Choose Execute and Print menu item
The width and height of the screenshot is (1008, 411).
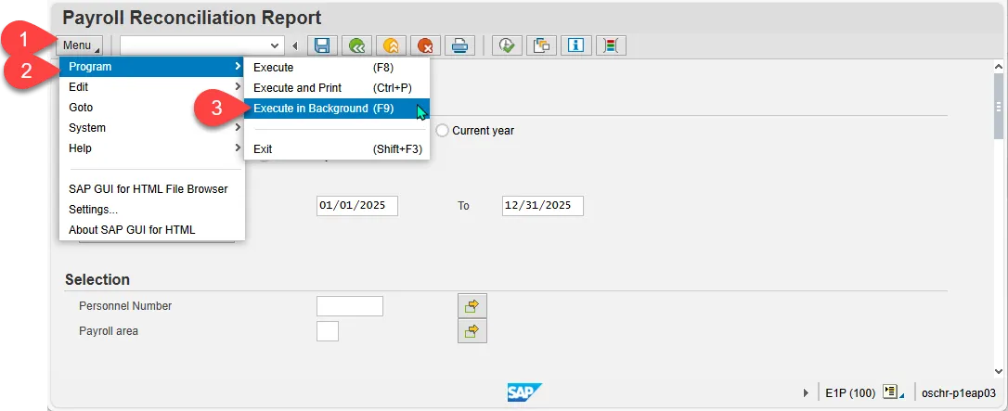pos(337,88)
